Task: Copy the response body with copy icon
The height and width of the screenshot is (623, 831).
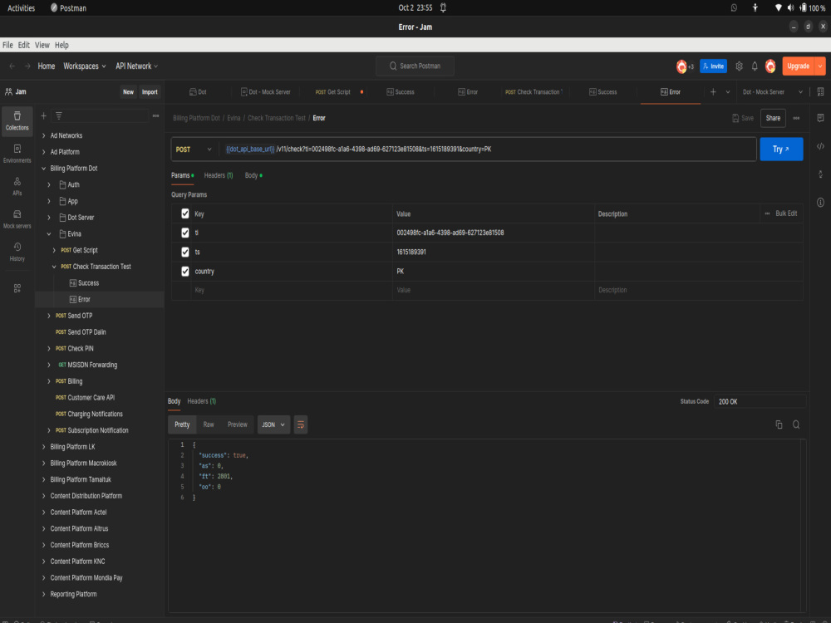Action: (779, 424)
